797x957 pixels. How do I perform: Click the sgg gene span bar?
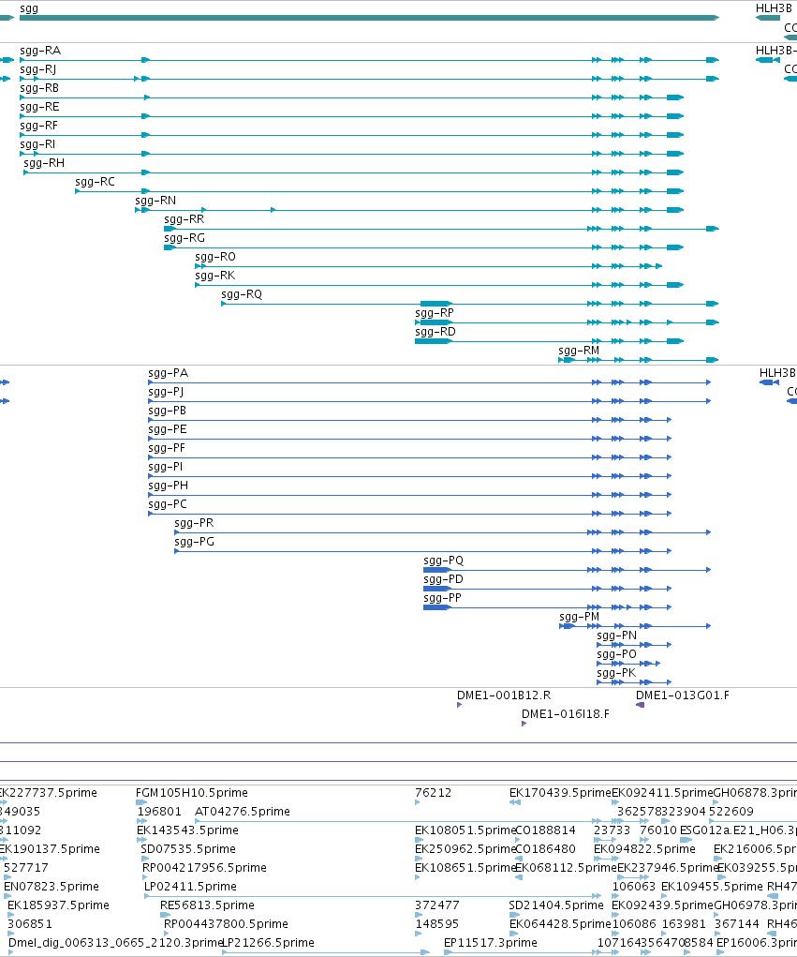(370, 18)
